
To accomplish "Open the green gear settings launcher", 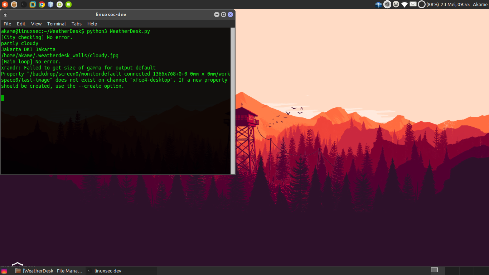I will click(x=60, y=5).
